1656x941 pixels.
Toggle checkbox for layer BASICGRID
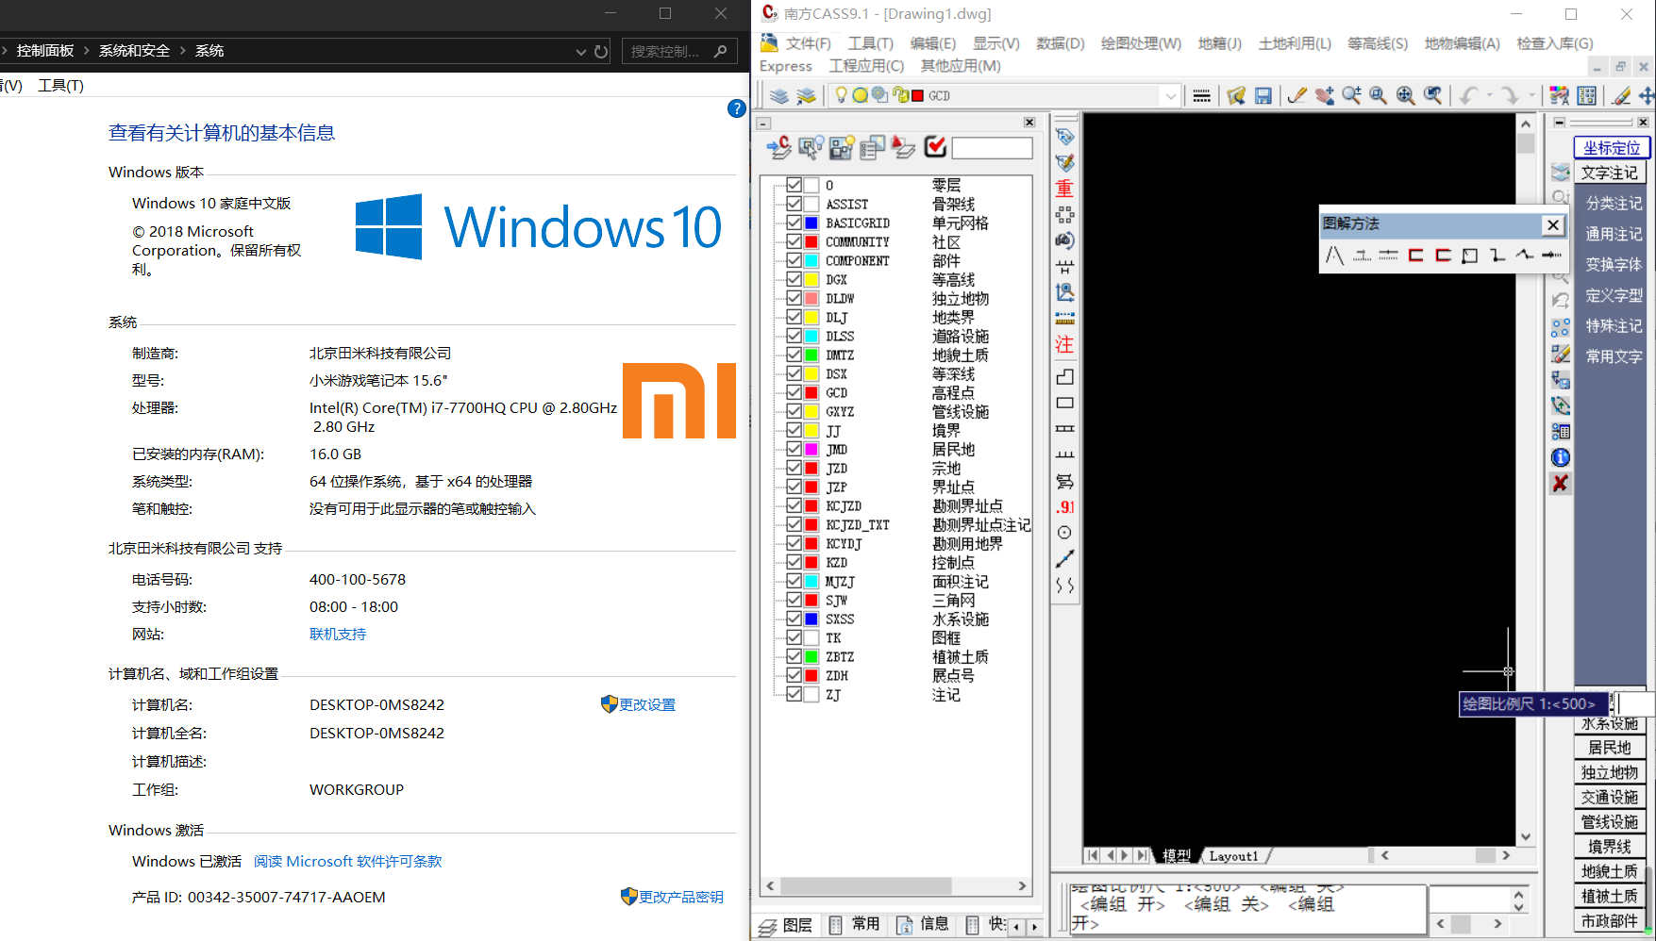point(794,223)
